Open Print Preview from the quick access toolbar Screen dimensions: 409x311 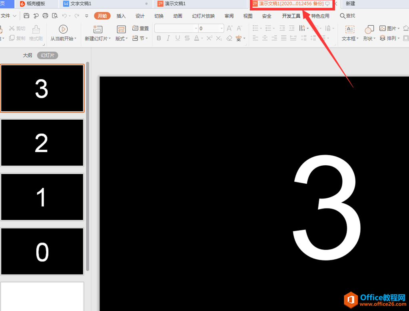tap(55, 16)
